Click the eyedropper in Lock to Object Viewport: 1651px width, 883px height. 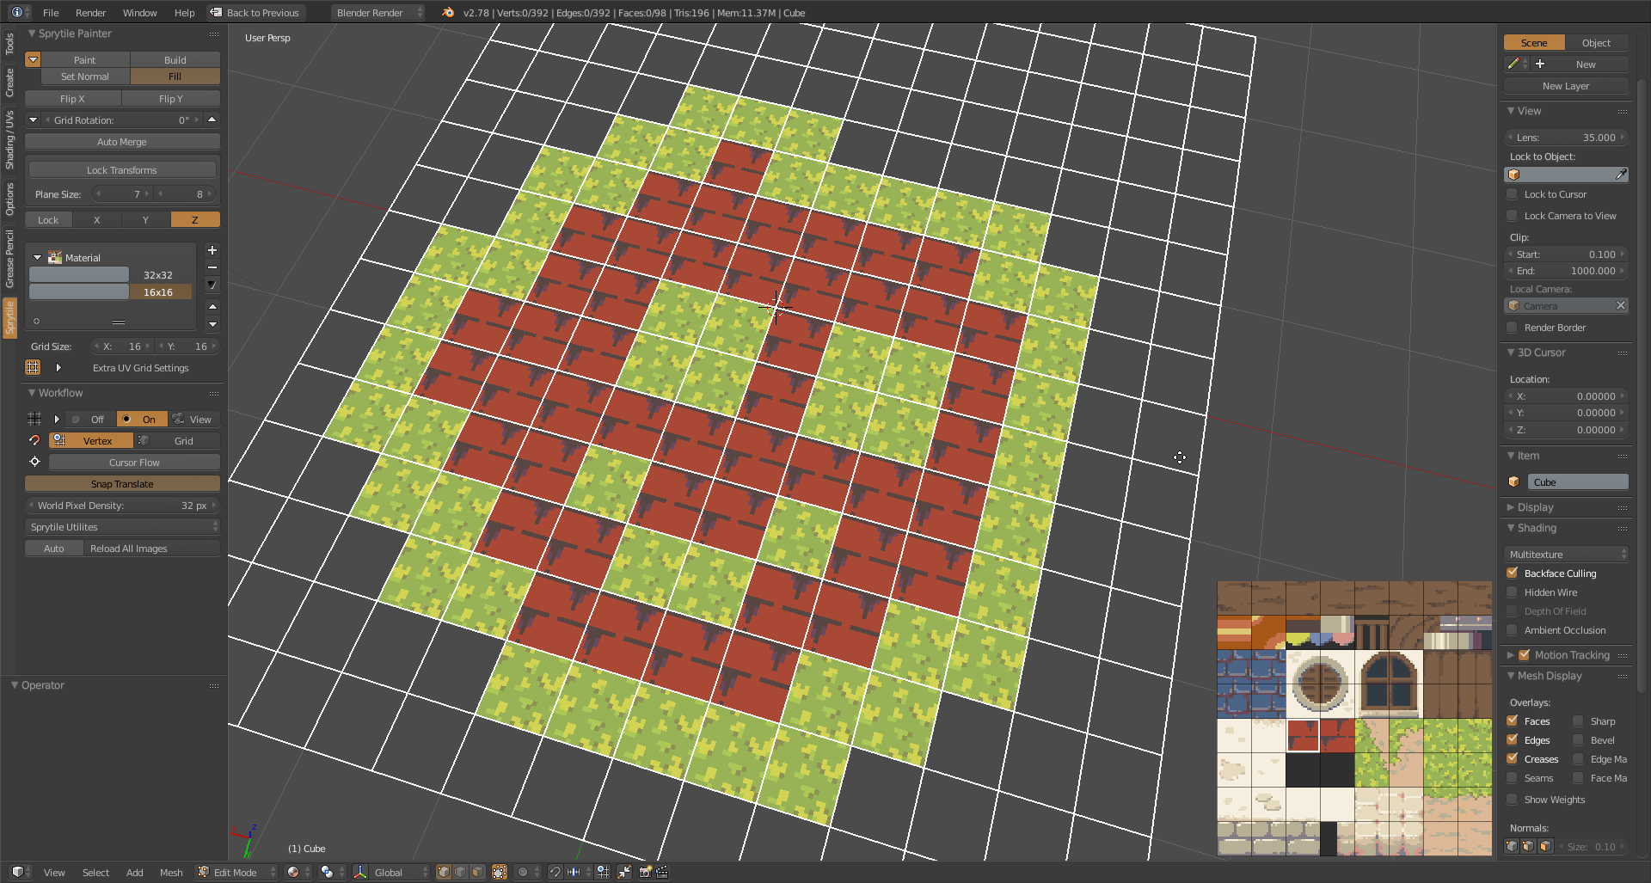point(1621,175)
